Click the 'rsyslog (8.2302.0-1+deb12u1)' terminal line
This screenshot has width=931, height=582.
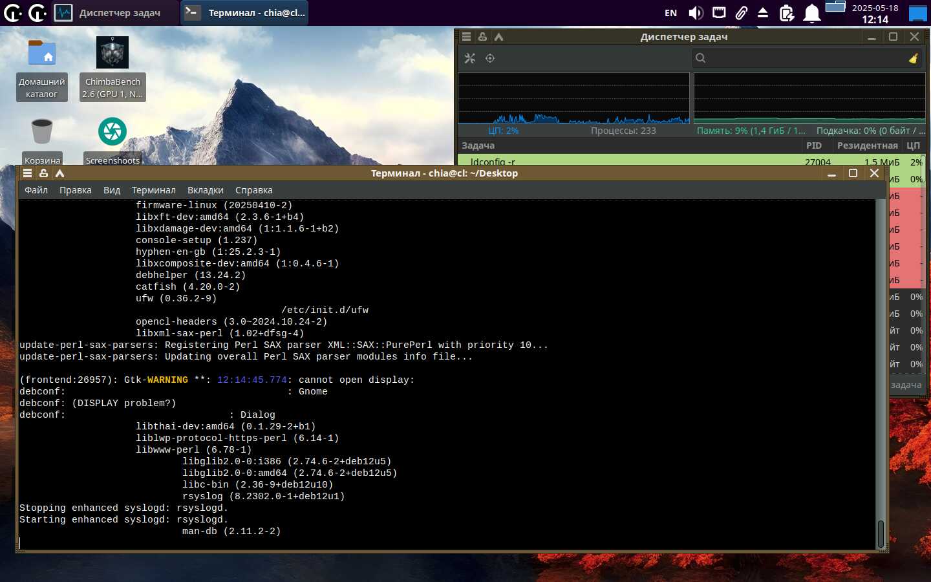[264, 497]
